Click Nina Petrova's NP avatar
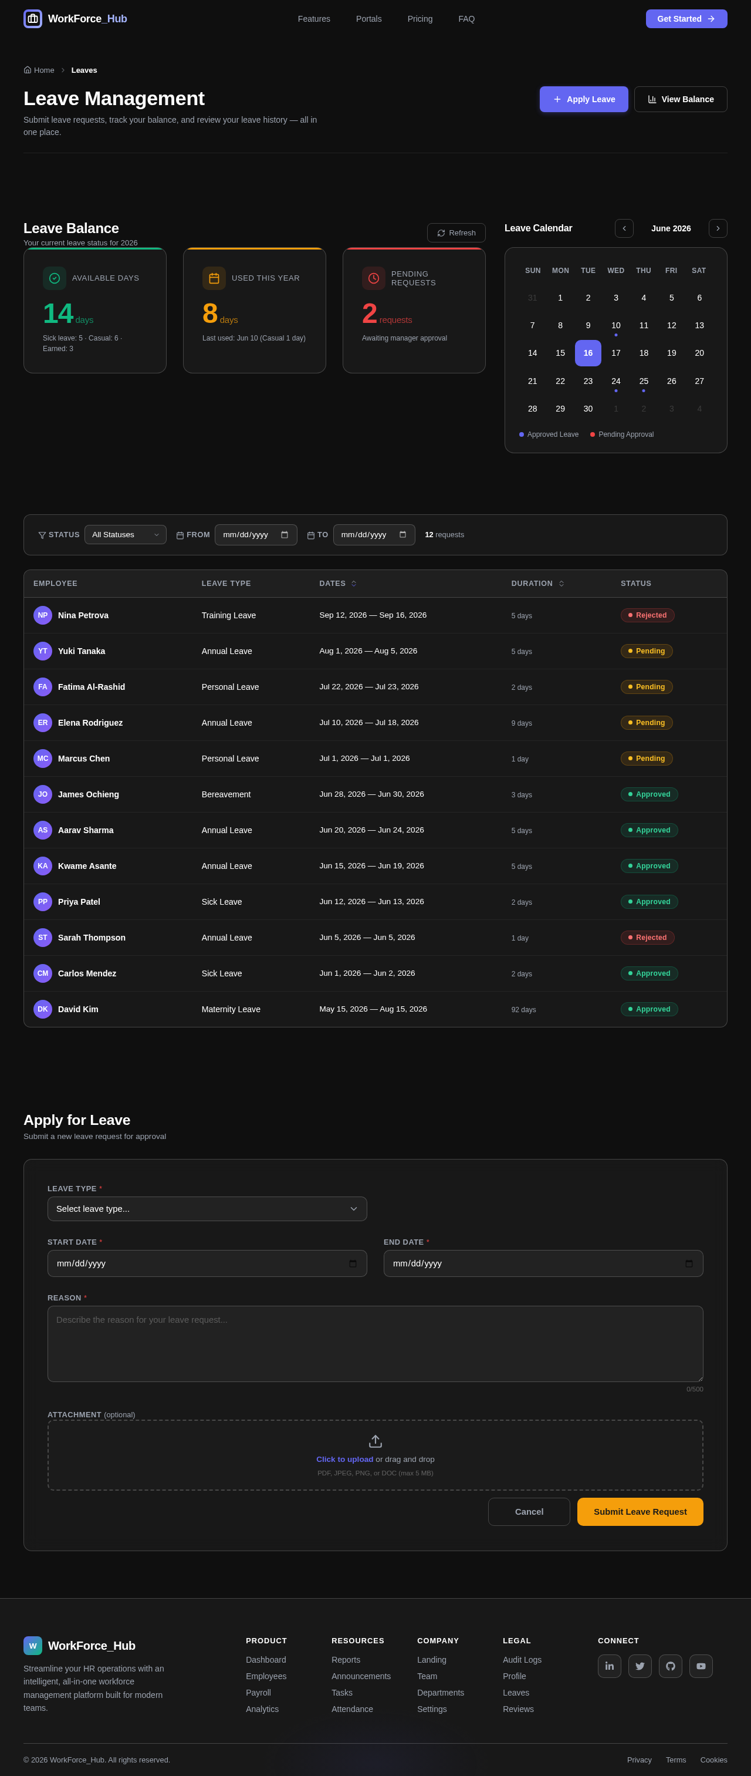751x1776 pixels. pos(43,615)
